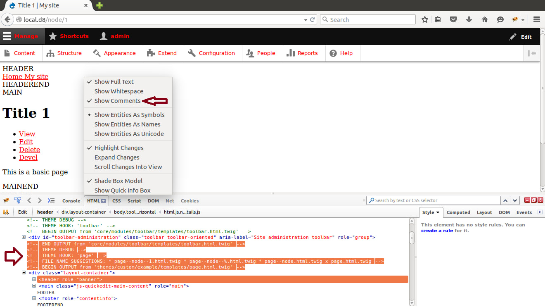
Task: Open the browser downloads arrow icon
Action: 469,19
